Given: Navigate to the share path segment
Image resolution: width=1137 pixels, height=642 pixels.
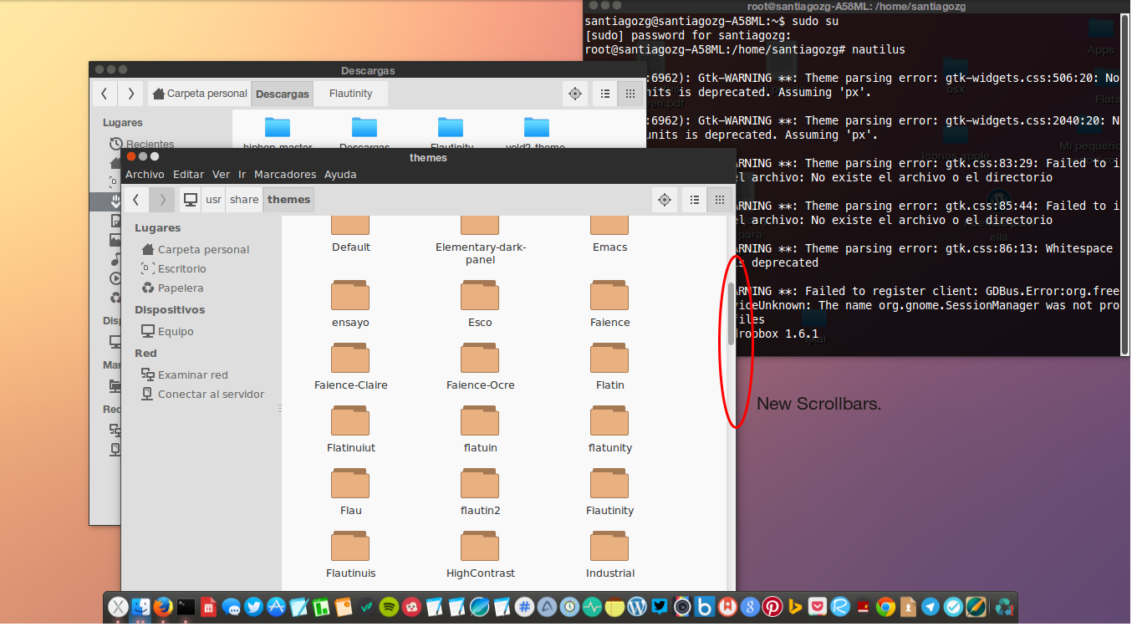Looking at the screenshot, I should [x=244, y=200].
